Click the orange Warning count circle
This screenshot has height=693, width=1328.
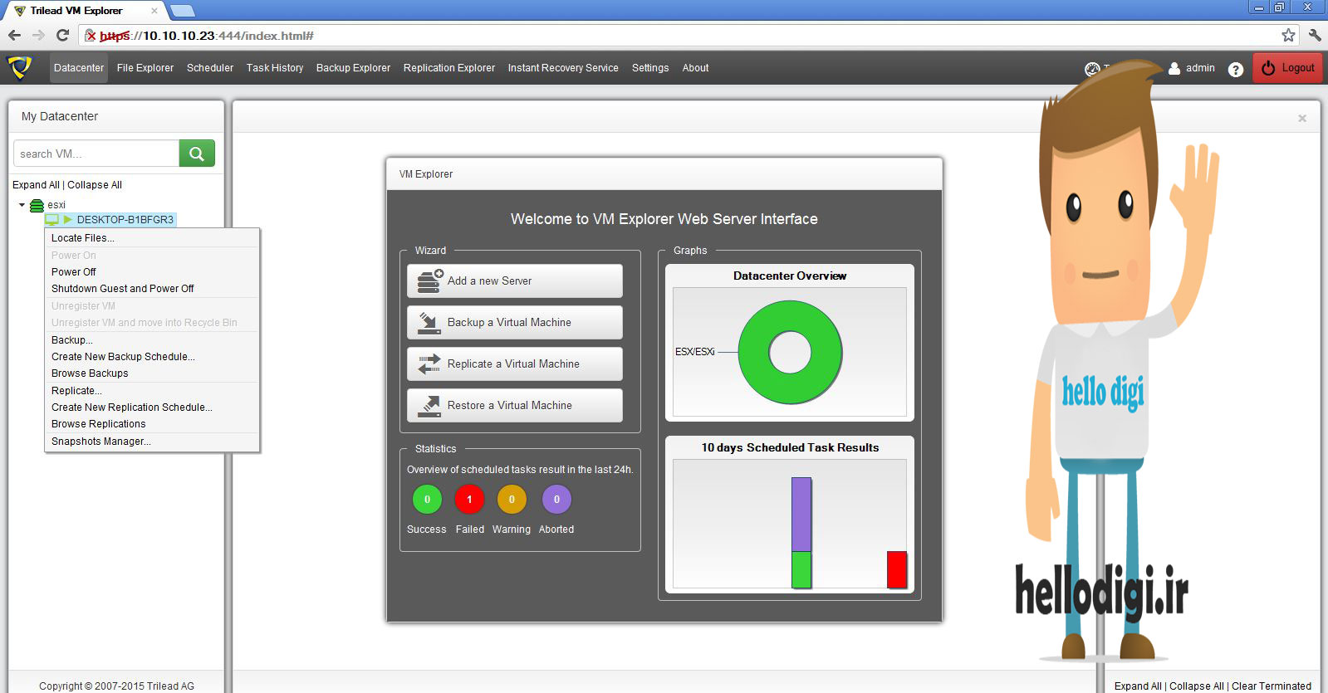512,500
